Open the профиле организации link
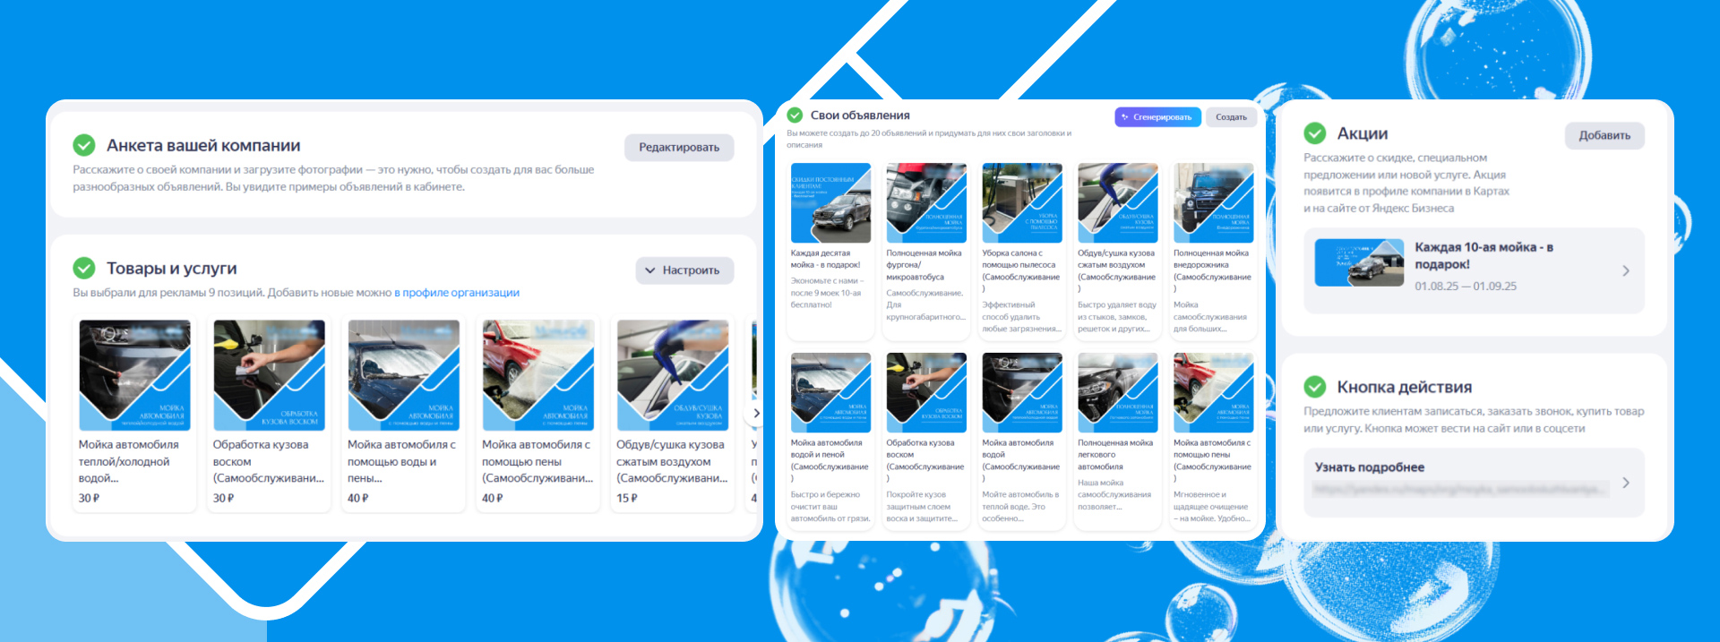Image resolution: width=1720 pixels, height=642 pixels. coord(457,293)
